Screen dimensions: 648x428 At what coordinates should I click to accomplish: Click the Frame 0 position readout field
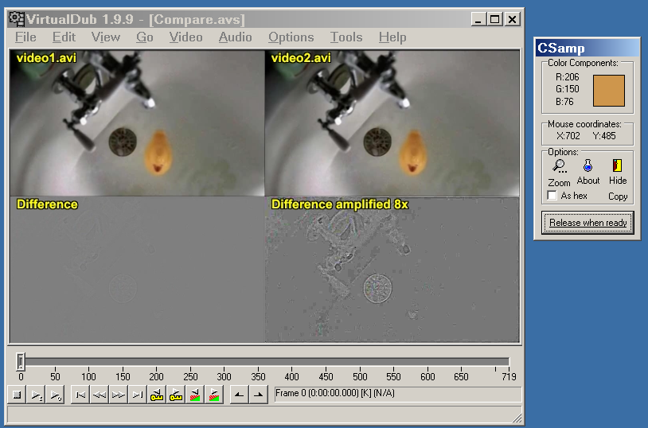pyautogui.click(x=398, y=394)
